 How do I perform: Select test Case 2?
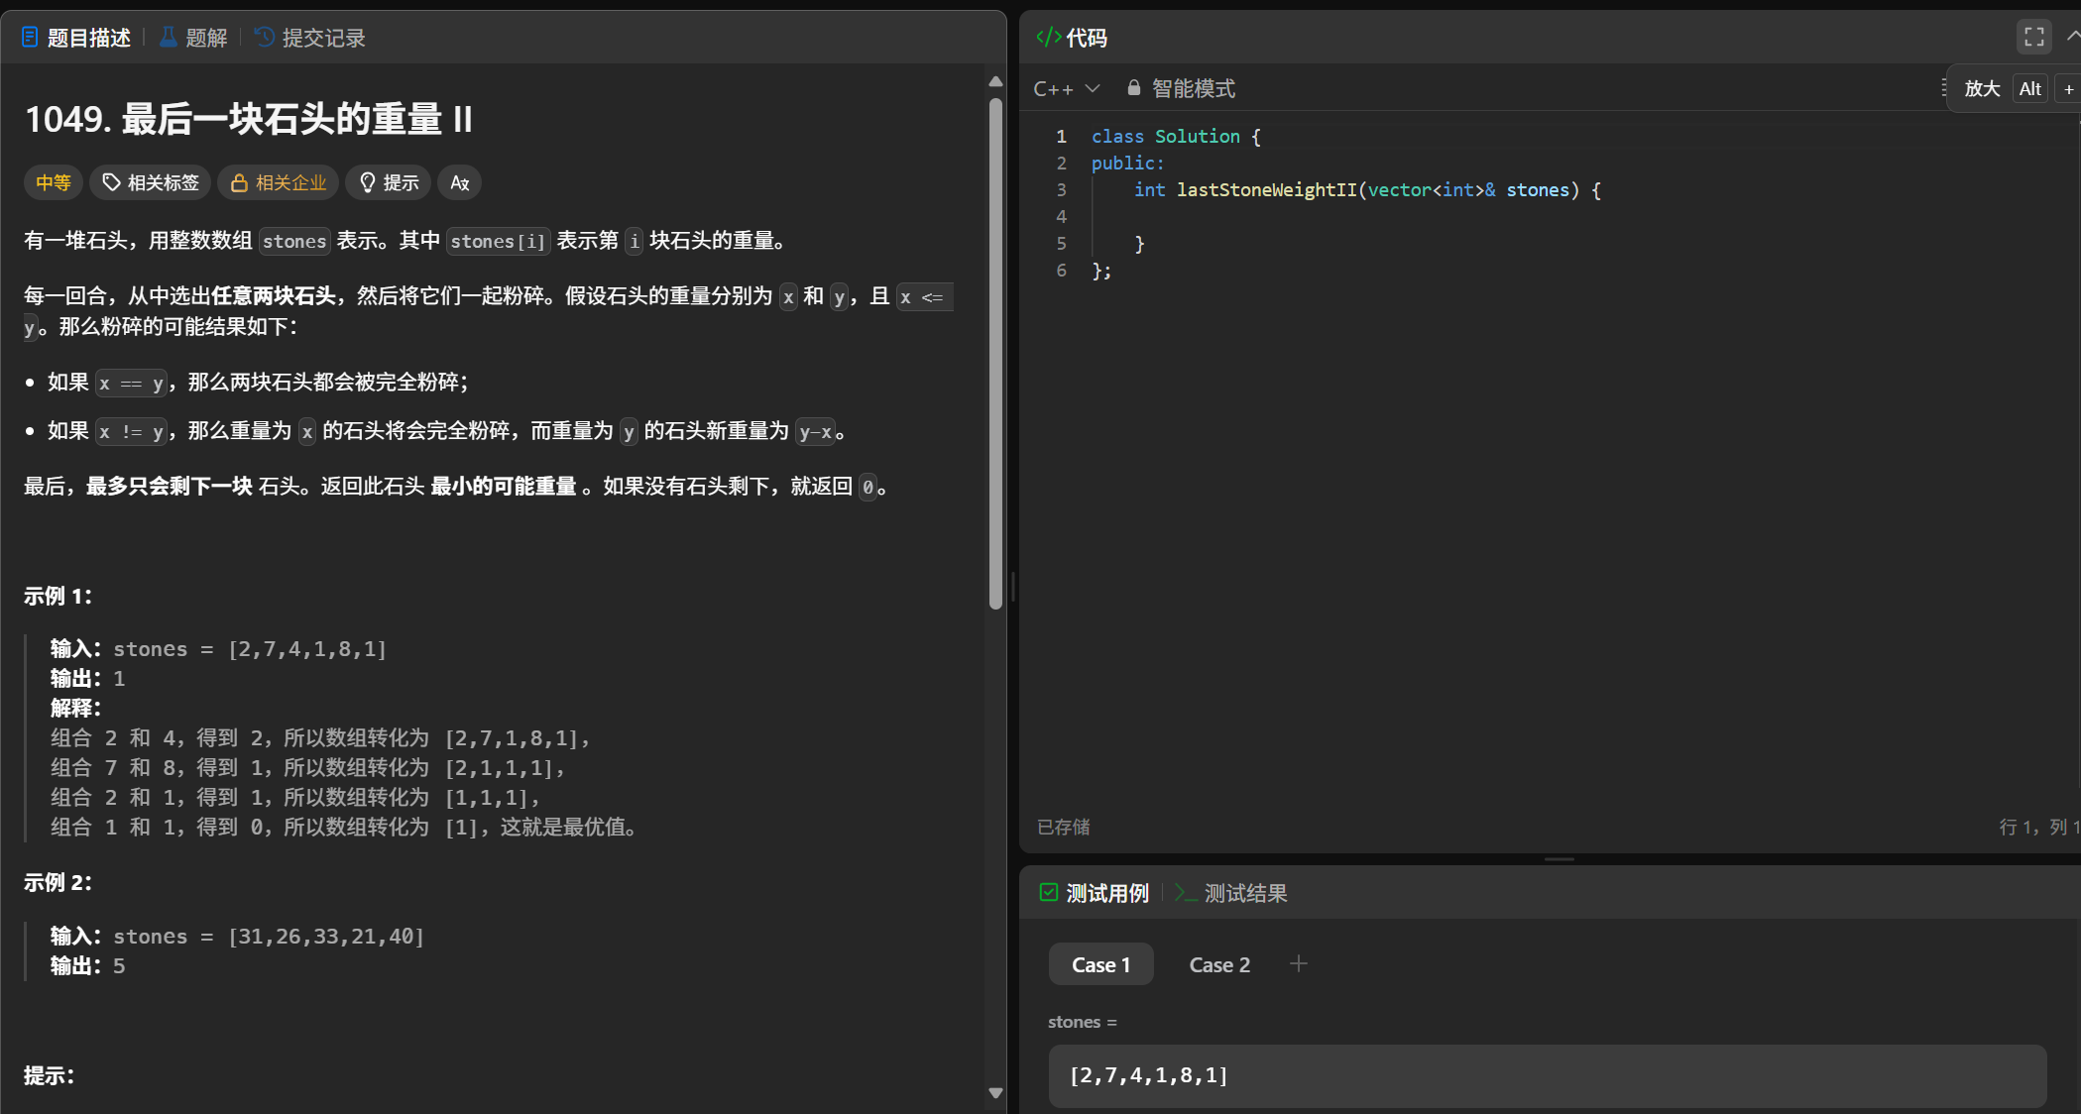coord(1219,964)
